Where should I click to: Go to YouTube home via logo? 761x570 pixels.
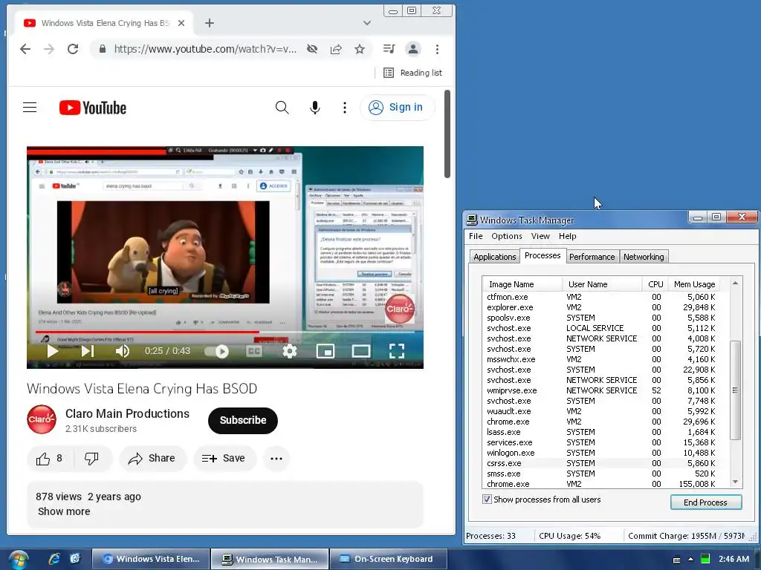(93, 108)
